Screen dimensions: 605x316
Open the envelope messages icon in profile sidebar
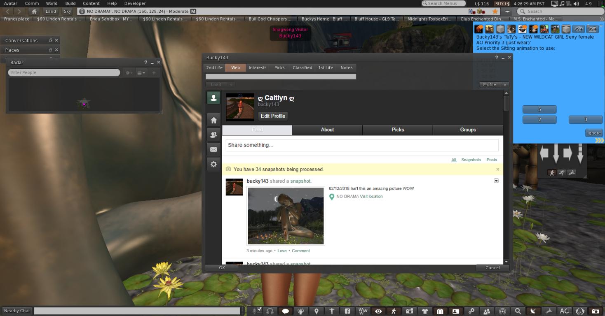coord(213,149)
